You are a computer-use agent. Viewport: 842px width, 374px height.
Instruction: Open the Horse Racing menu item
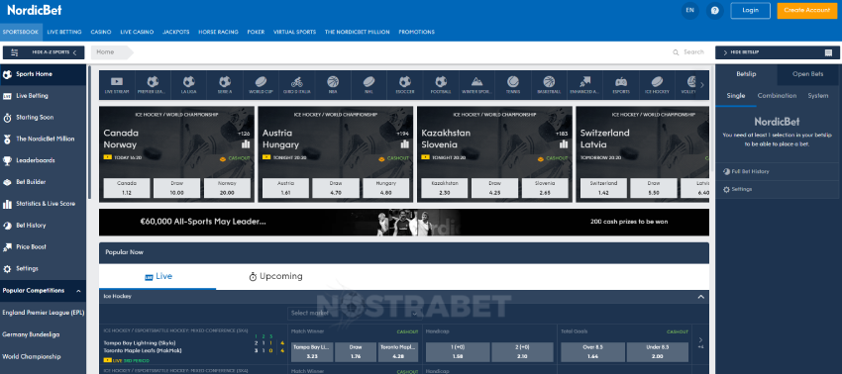218,33
